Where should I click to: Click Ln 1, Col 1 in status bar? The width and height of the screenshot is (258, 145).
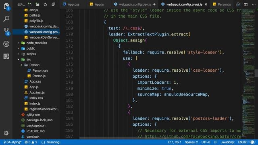tap(175, 142)
